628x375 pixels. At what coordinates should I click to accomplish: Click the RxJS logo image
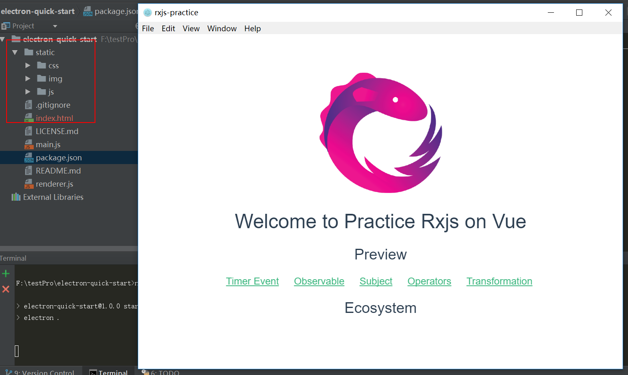381,133
